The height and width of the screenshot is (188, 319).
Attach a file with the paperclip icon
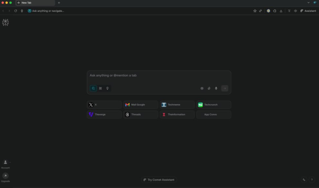[209, 88]
